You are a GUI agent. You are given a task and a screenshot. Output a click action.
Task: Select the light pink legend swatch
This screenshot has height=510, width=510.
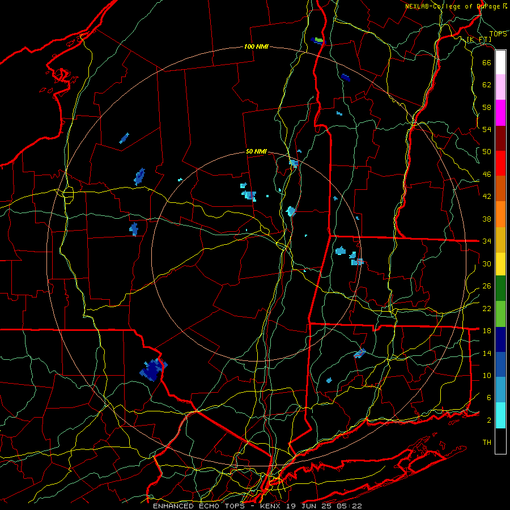pyautogui.click(x=500, y=87)
